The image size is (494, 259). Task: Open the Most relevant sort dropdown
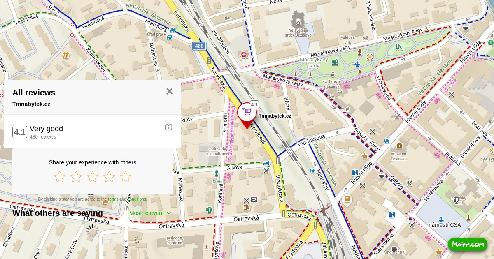pyautogui.click(x=150, y=213)
